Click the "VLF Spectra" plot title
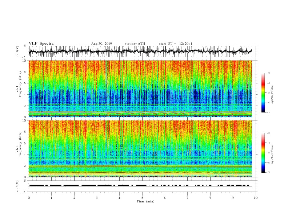Screen dimensions: 288x222 41,44
